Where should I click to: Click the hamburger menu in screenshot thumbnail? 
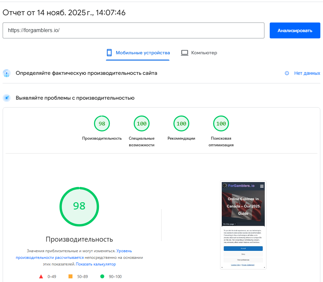pos(262,186)
